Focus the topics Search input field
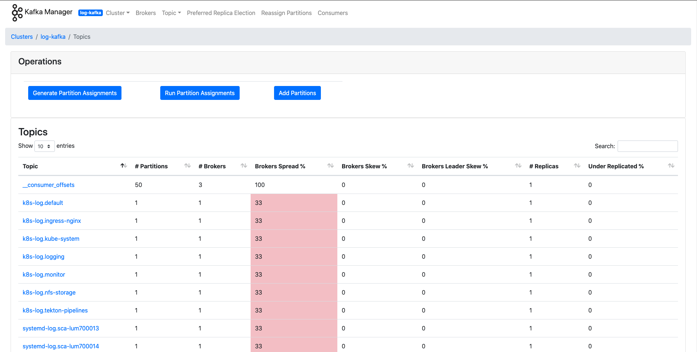The width and height of the screenshot is (697, 352). coord(647,146)
